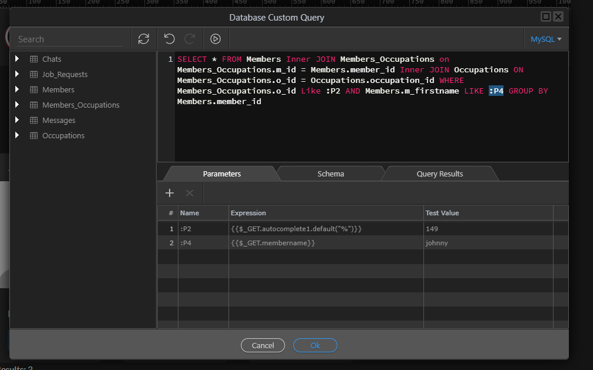The width and height of the screenshot is (593, 370).
Task: Click GROUP BY in the query
Action: (528, 91)
